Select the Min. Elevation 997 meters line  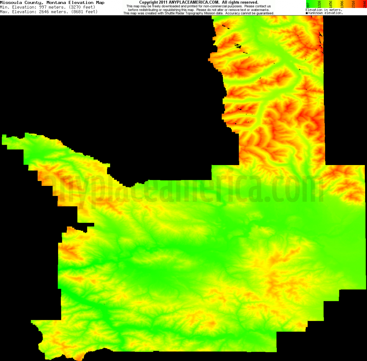[48, 7]
